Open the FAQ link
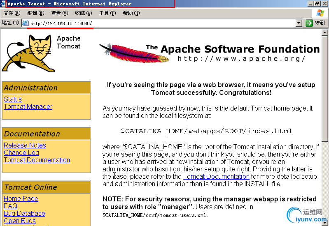This screenshot has width=329, height=226. pos(10,206)
